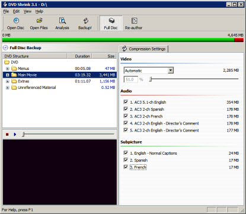Switch to Full Disc mode
The width and height of the screenshot is (246, 214).
coord(111,24)
